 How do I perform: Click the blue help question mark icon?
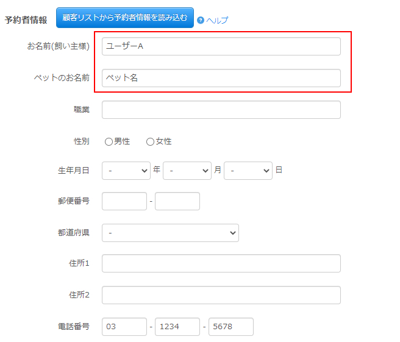(x=200, y=20)
